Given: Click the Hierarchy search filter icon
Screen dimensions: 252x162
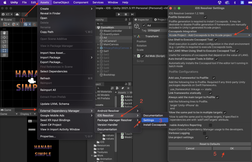Looking at the screenshot, I should pyautogui.click(x=130, y=24).
